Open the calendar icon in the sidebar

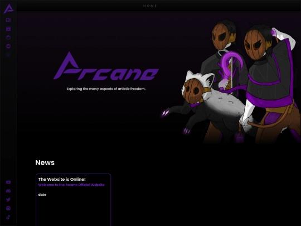(x=8, y=29)
